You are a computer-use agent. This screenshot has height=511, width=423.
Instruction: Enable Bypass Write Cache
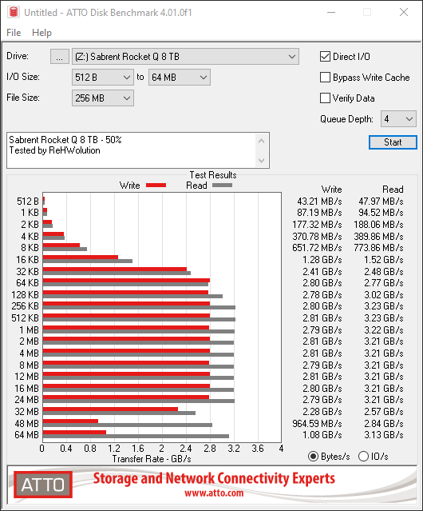click(x=325, y=78)
